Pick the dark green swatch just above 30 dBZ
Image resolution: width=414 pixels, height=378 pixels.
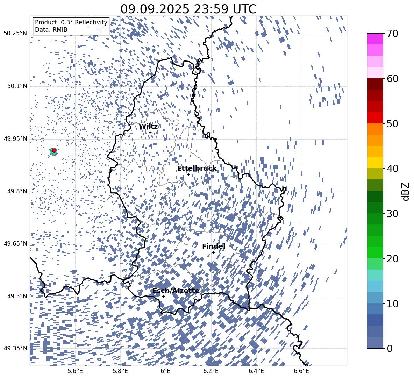(375, 208)
